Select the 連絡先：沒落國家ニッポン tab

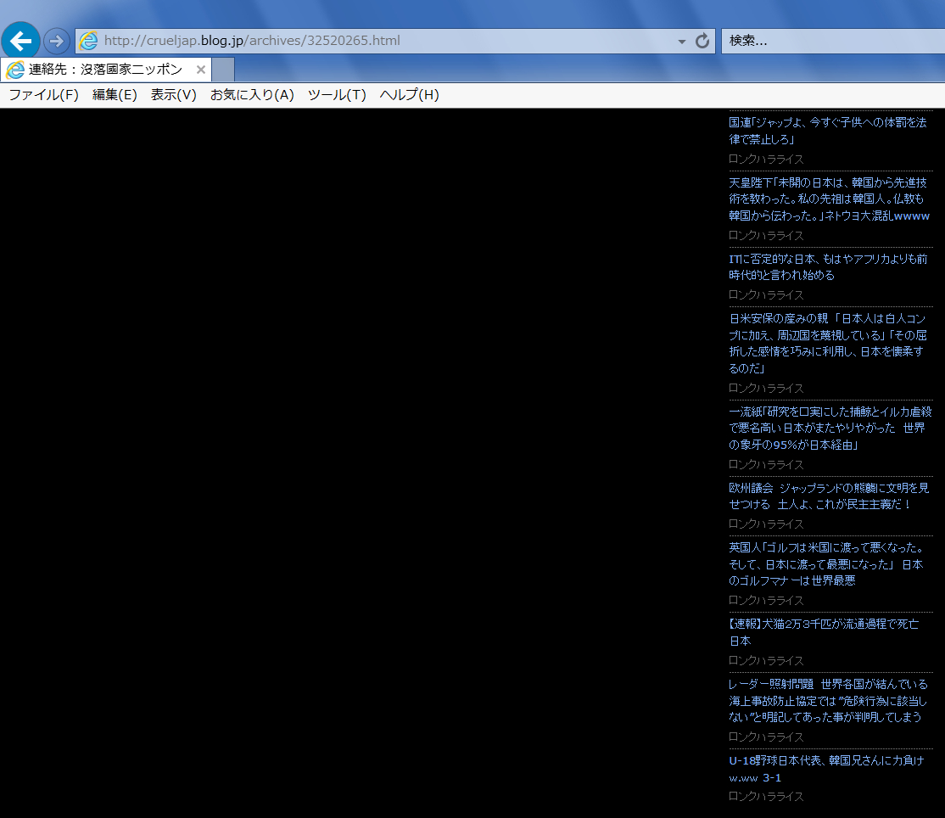104,70
